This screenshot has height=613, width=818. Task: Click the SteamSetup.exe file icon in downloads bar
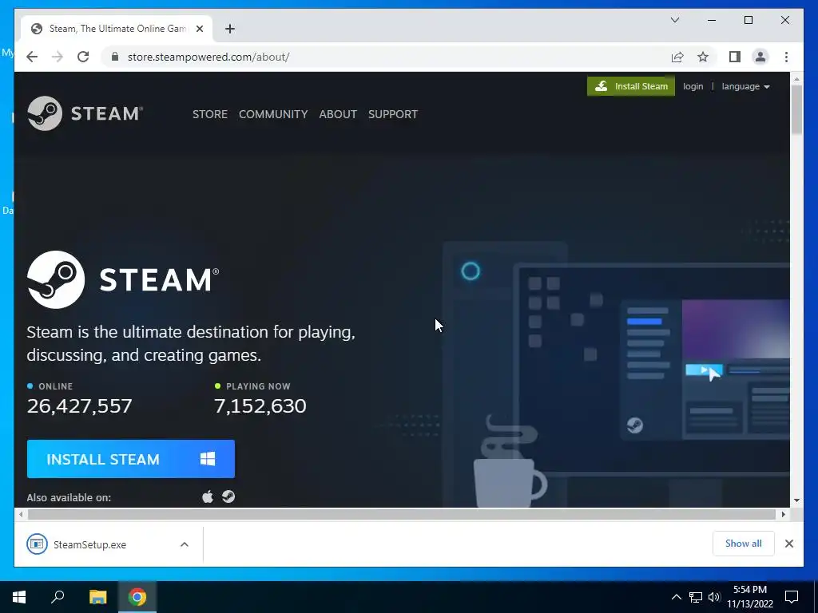(x=37, y=544)
